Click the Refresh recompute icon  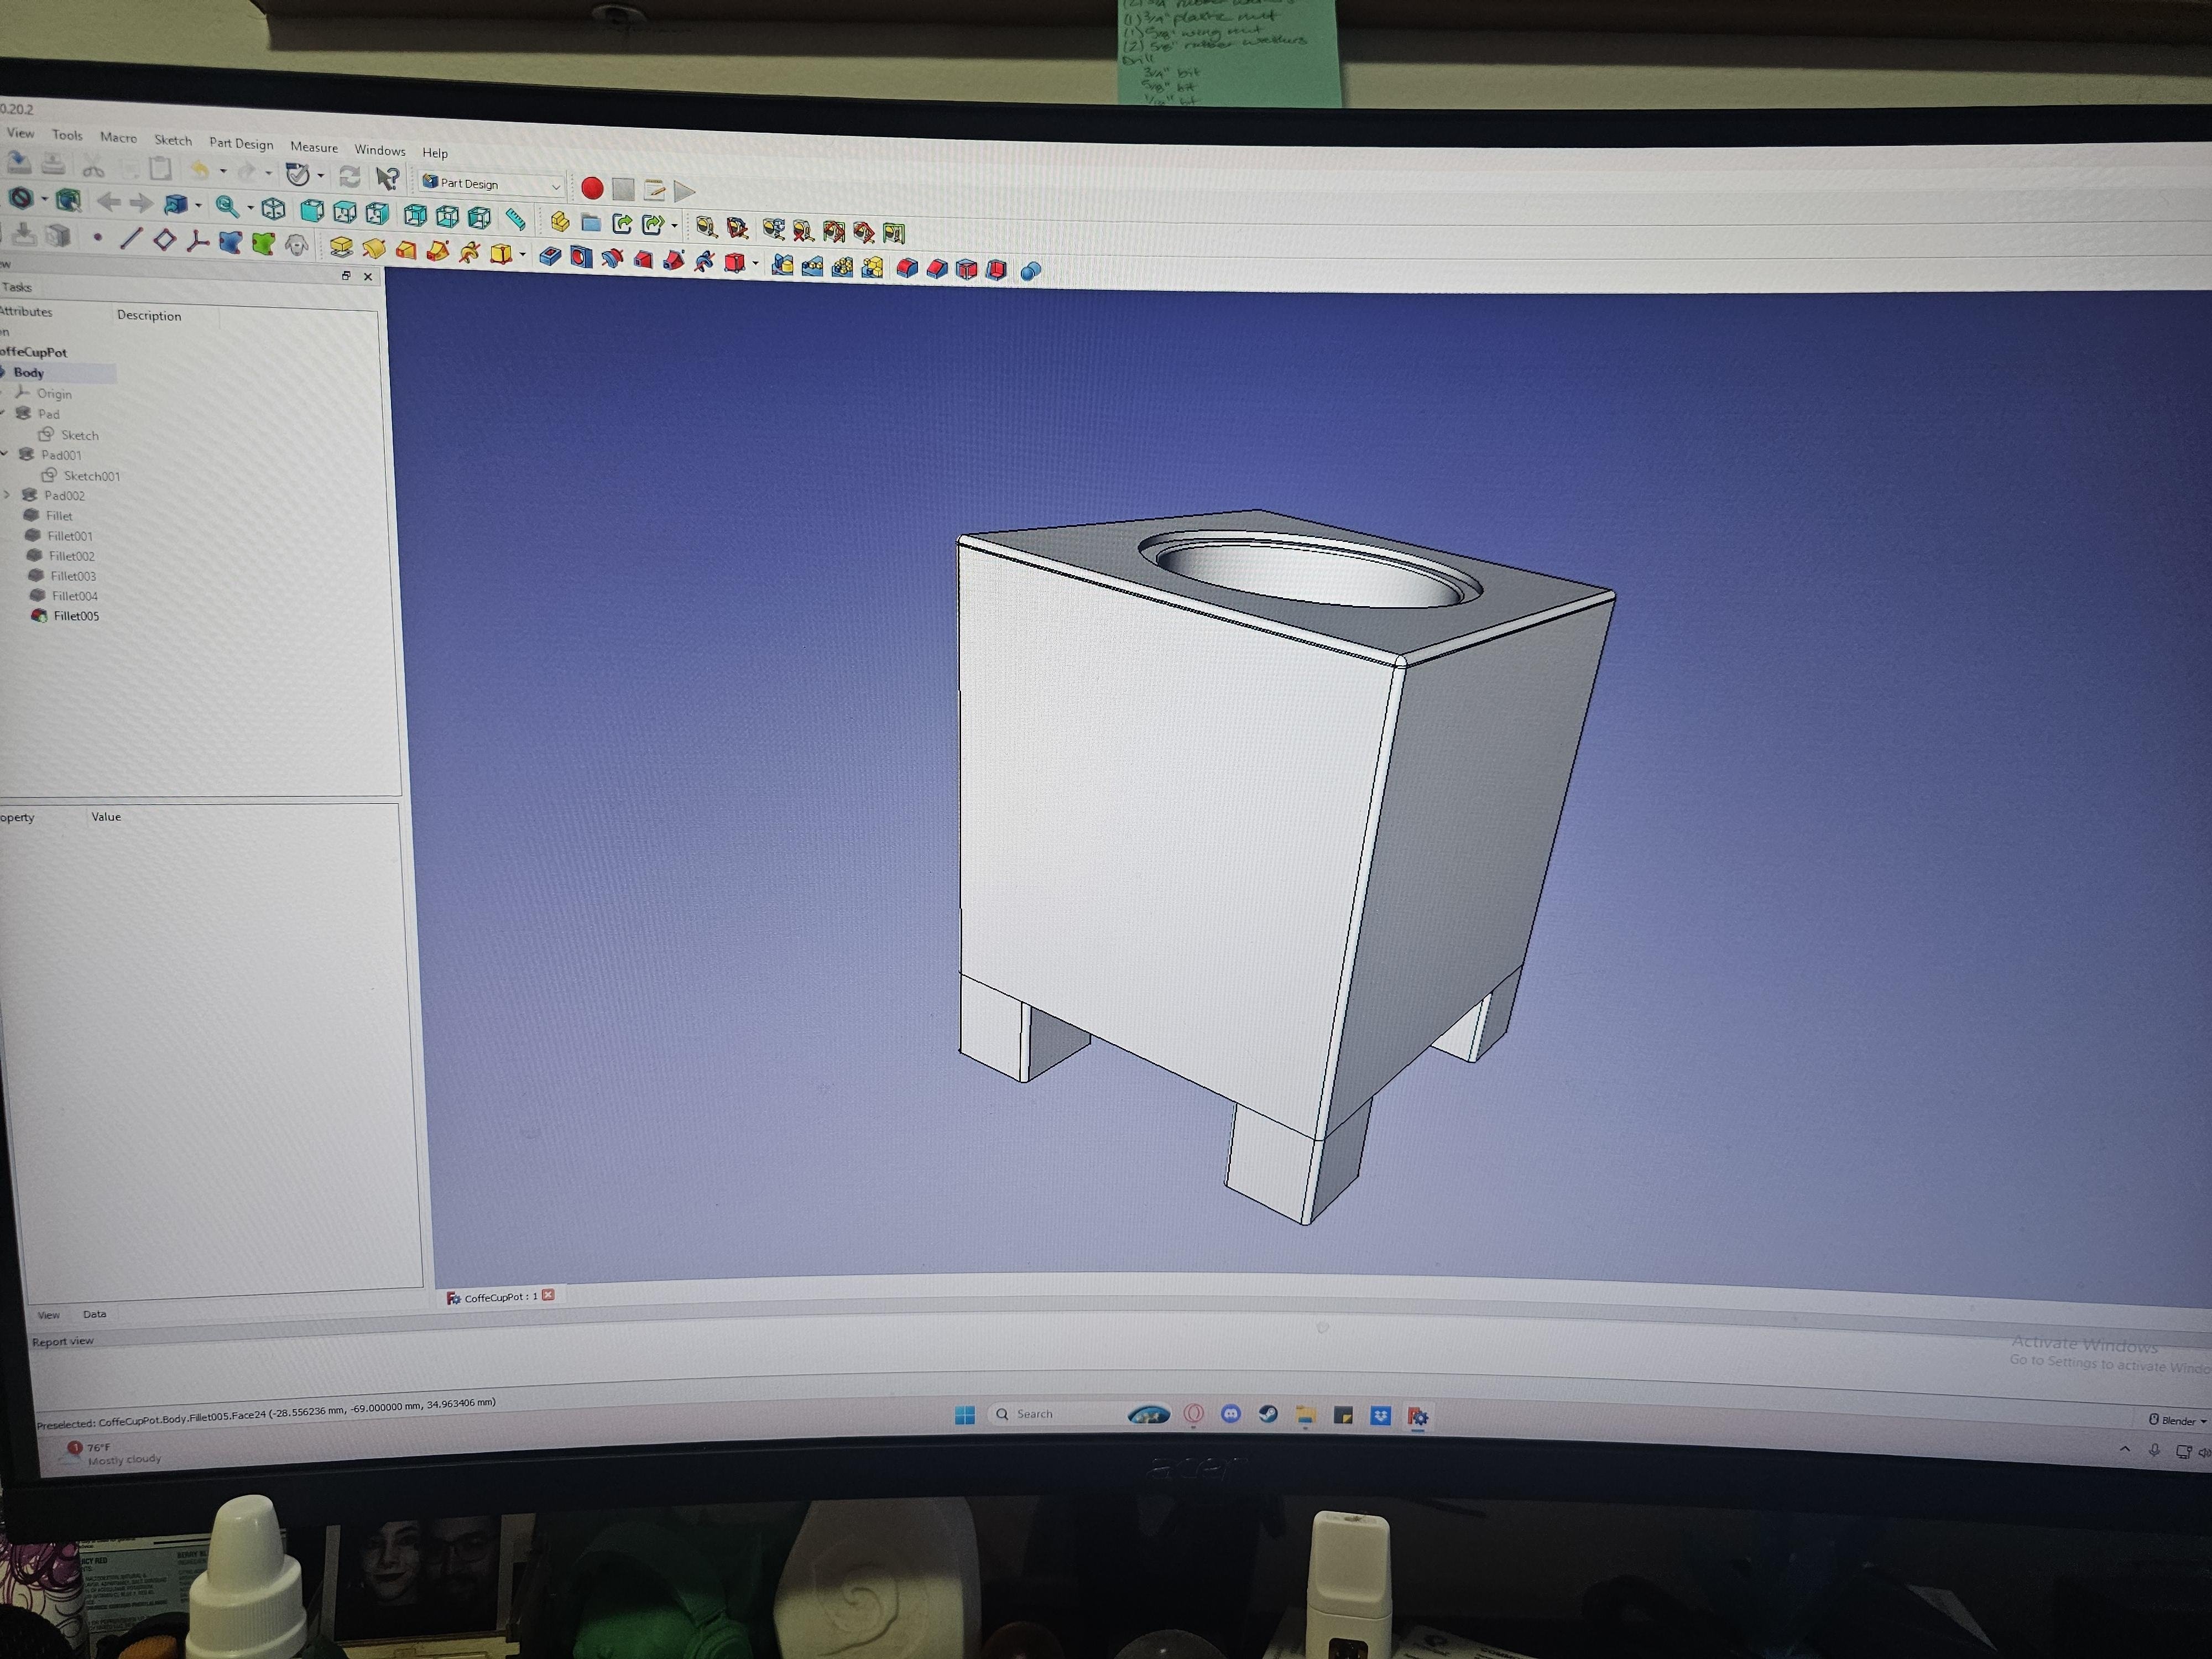[349, 176]
